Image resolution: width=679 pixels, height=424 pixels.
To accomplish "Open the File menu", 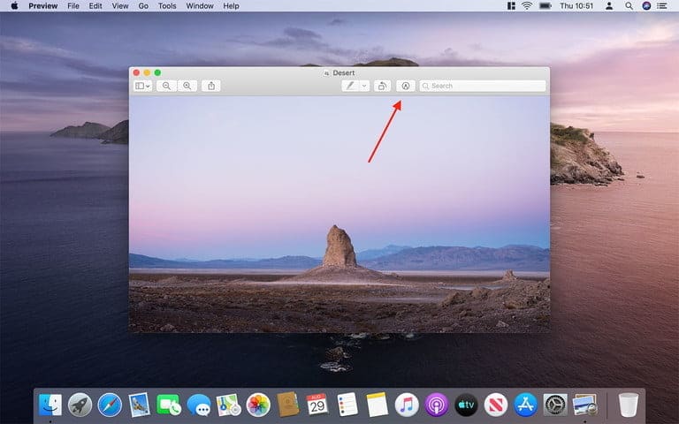I will click(x=72, y=6).
